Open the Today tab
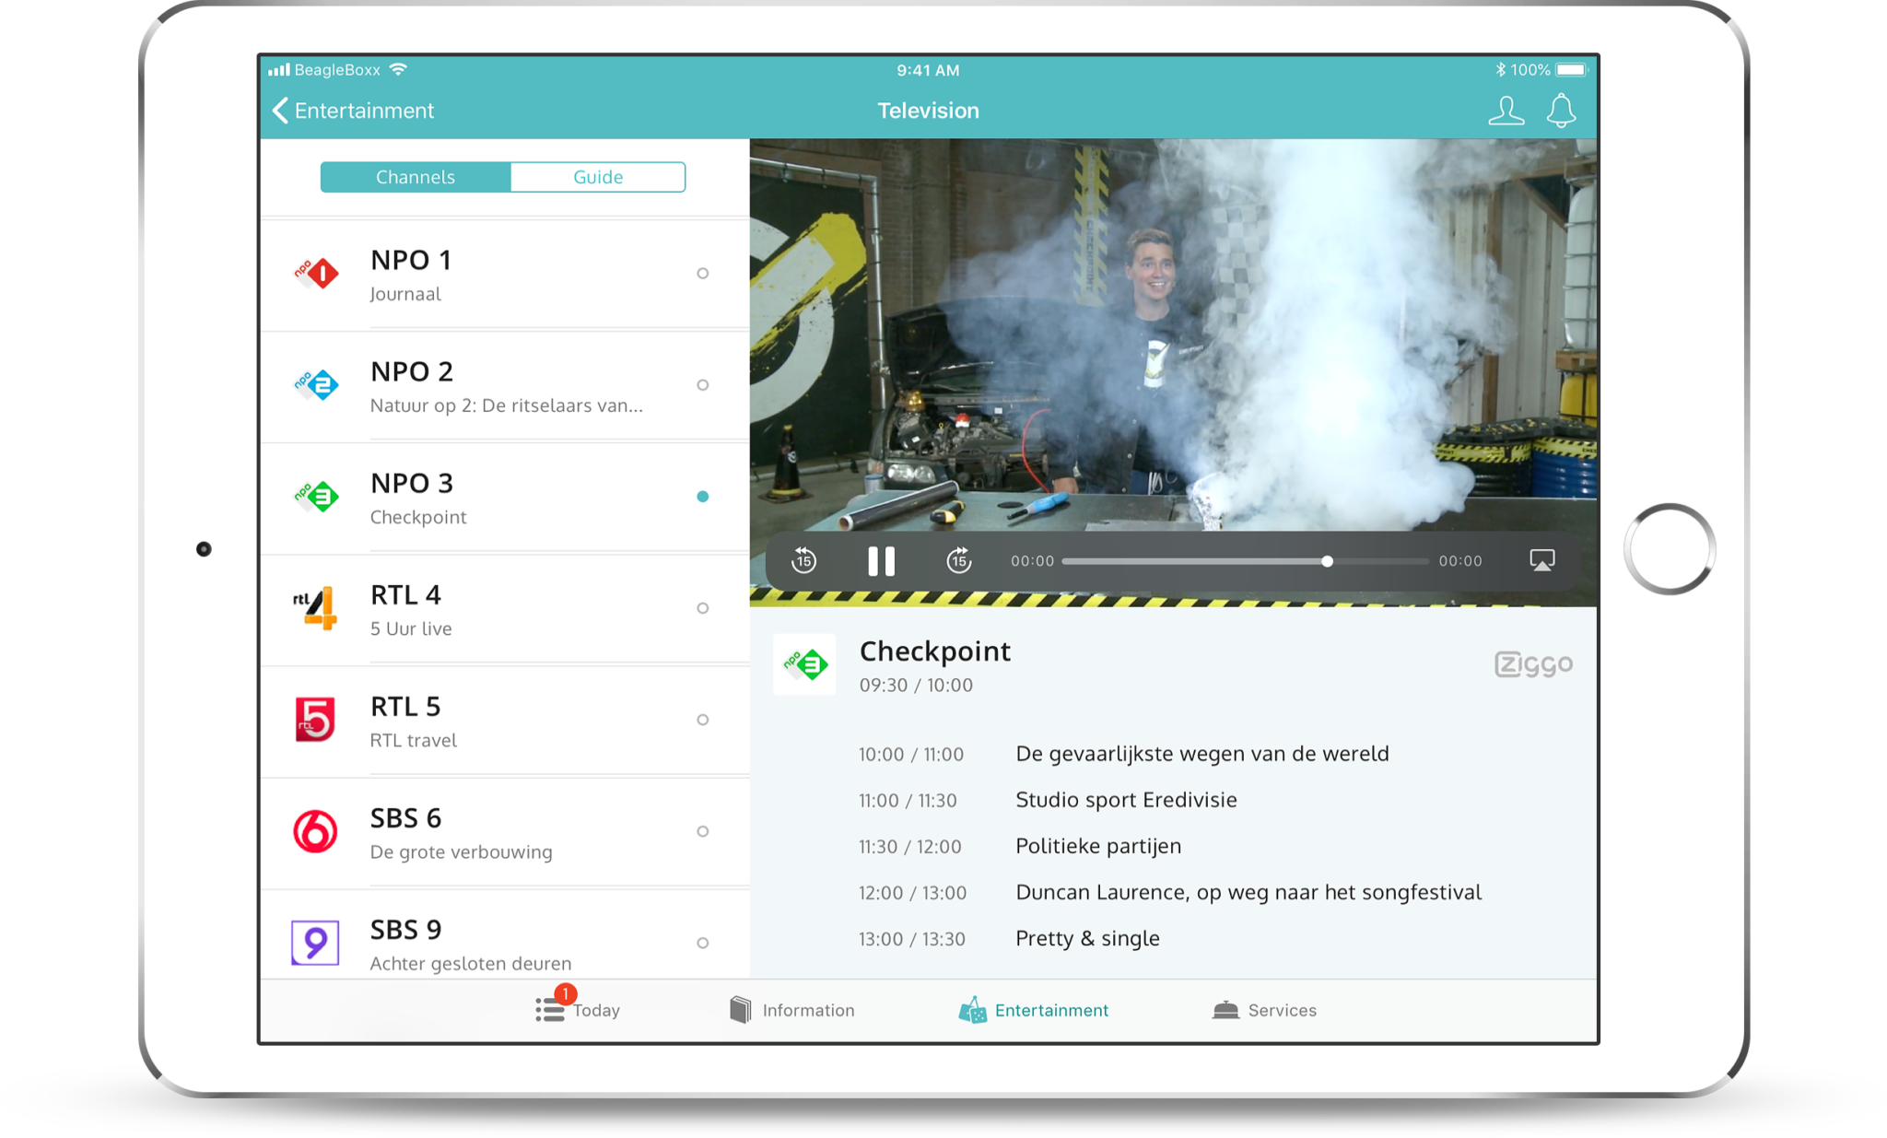Screen dimensions: 1887x1138 pos(578,1010)
